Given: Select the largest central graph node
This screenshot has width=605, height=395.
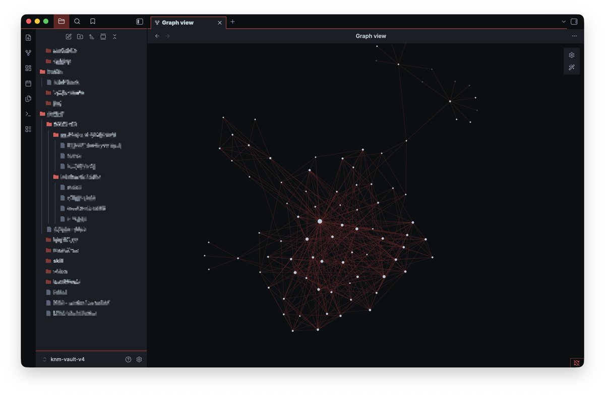Looking at the screenshot, I should [320, 221].
